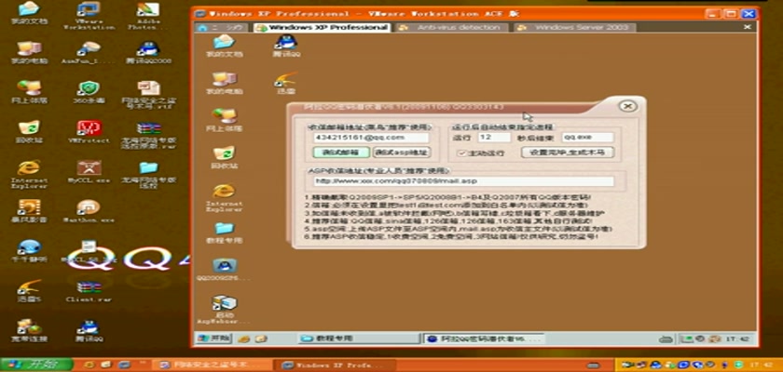Select the Client.rar archive icon
783x372 pixels.
(x=89, y=288)
